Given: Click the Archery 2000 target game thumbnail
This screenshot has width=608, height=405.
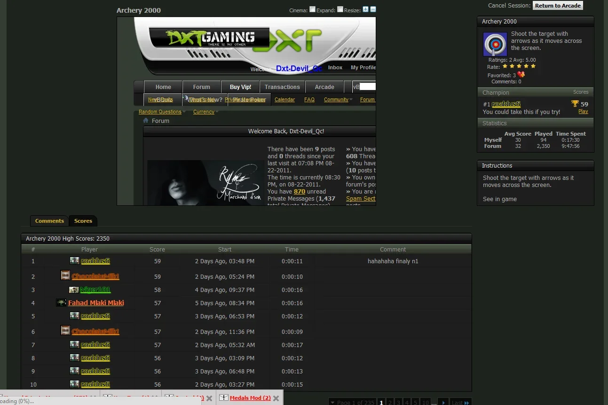Looking at the screenshot, I should 495,44.
